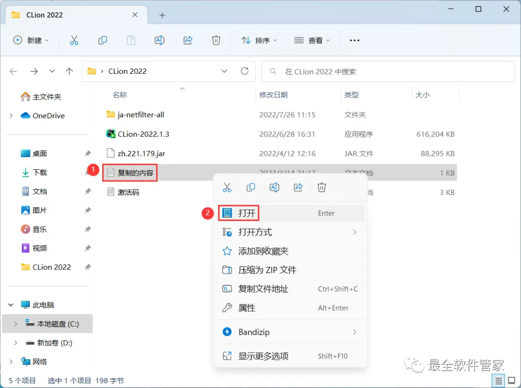The width and height of the screenshot is (521, 388).
Task: Open OneDrive in the sidebar
Action: pos(49,116)
